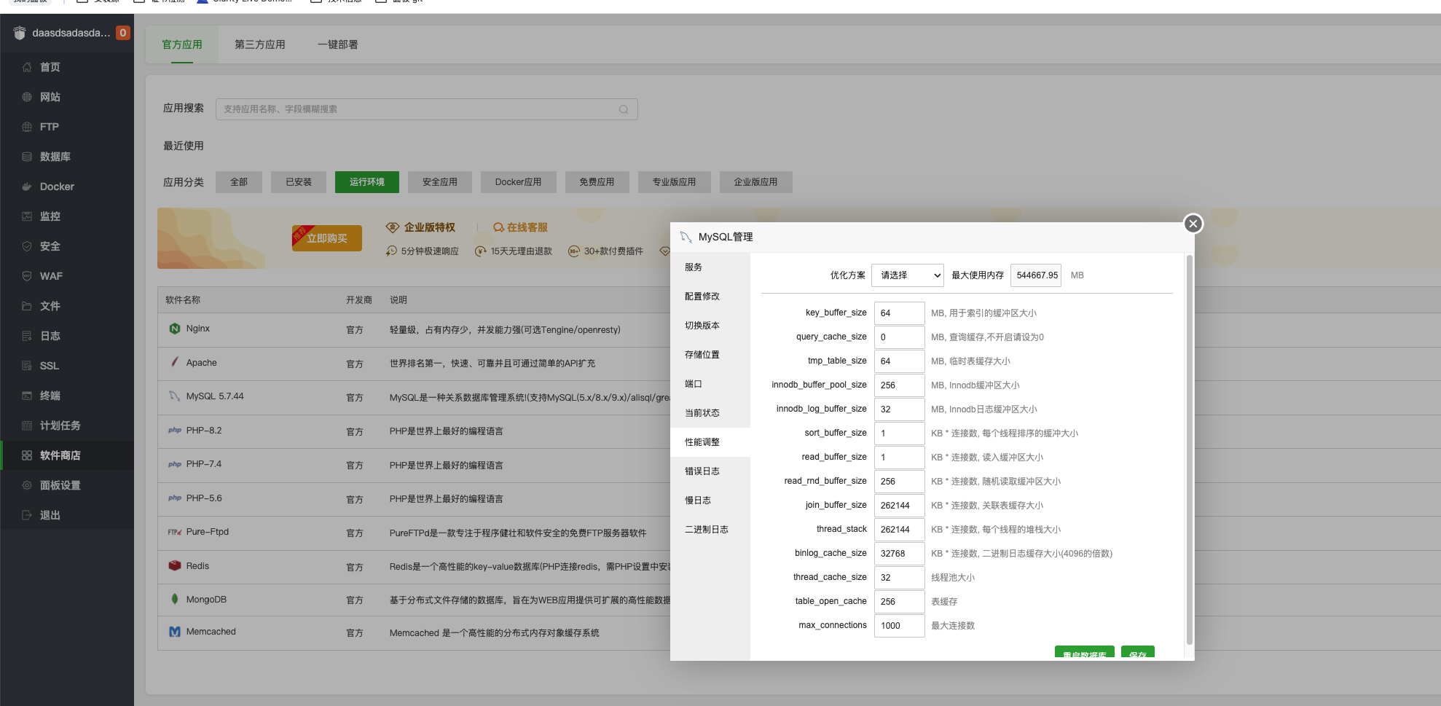
Task: Click the FTP icon in sidebar
Action: [x=27, y=127]
